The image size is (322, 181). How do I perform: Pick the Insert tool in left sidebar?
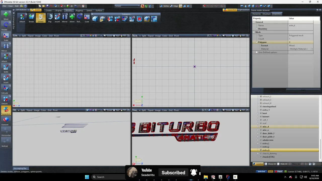[6, 79]
